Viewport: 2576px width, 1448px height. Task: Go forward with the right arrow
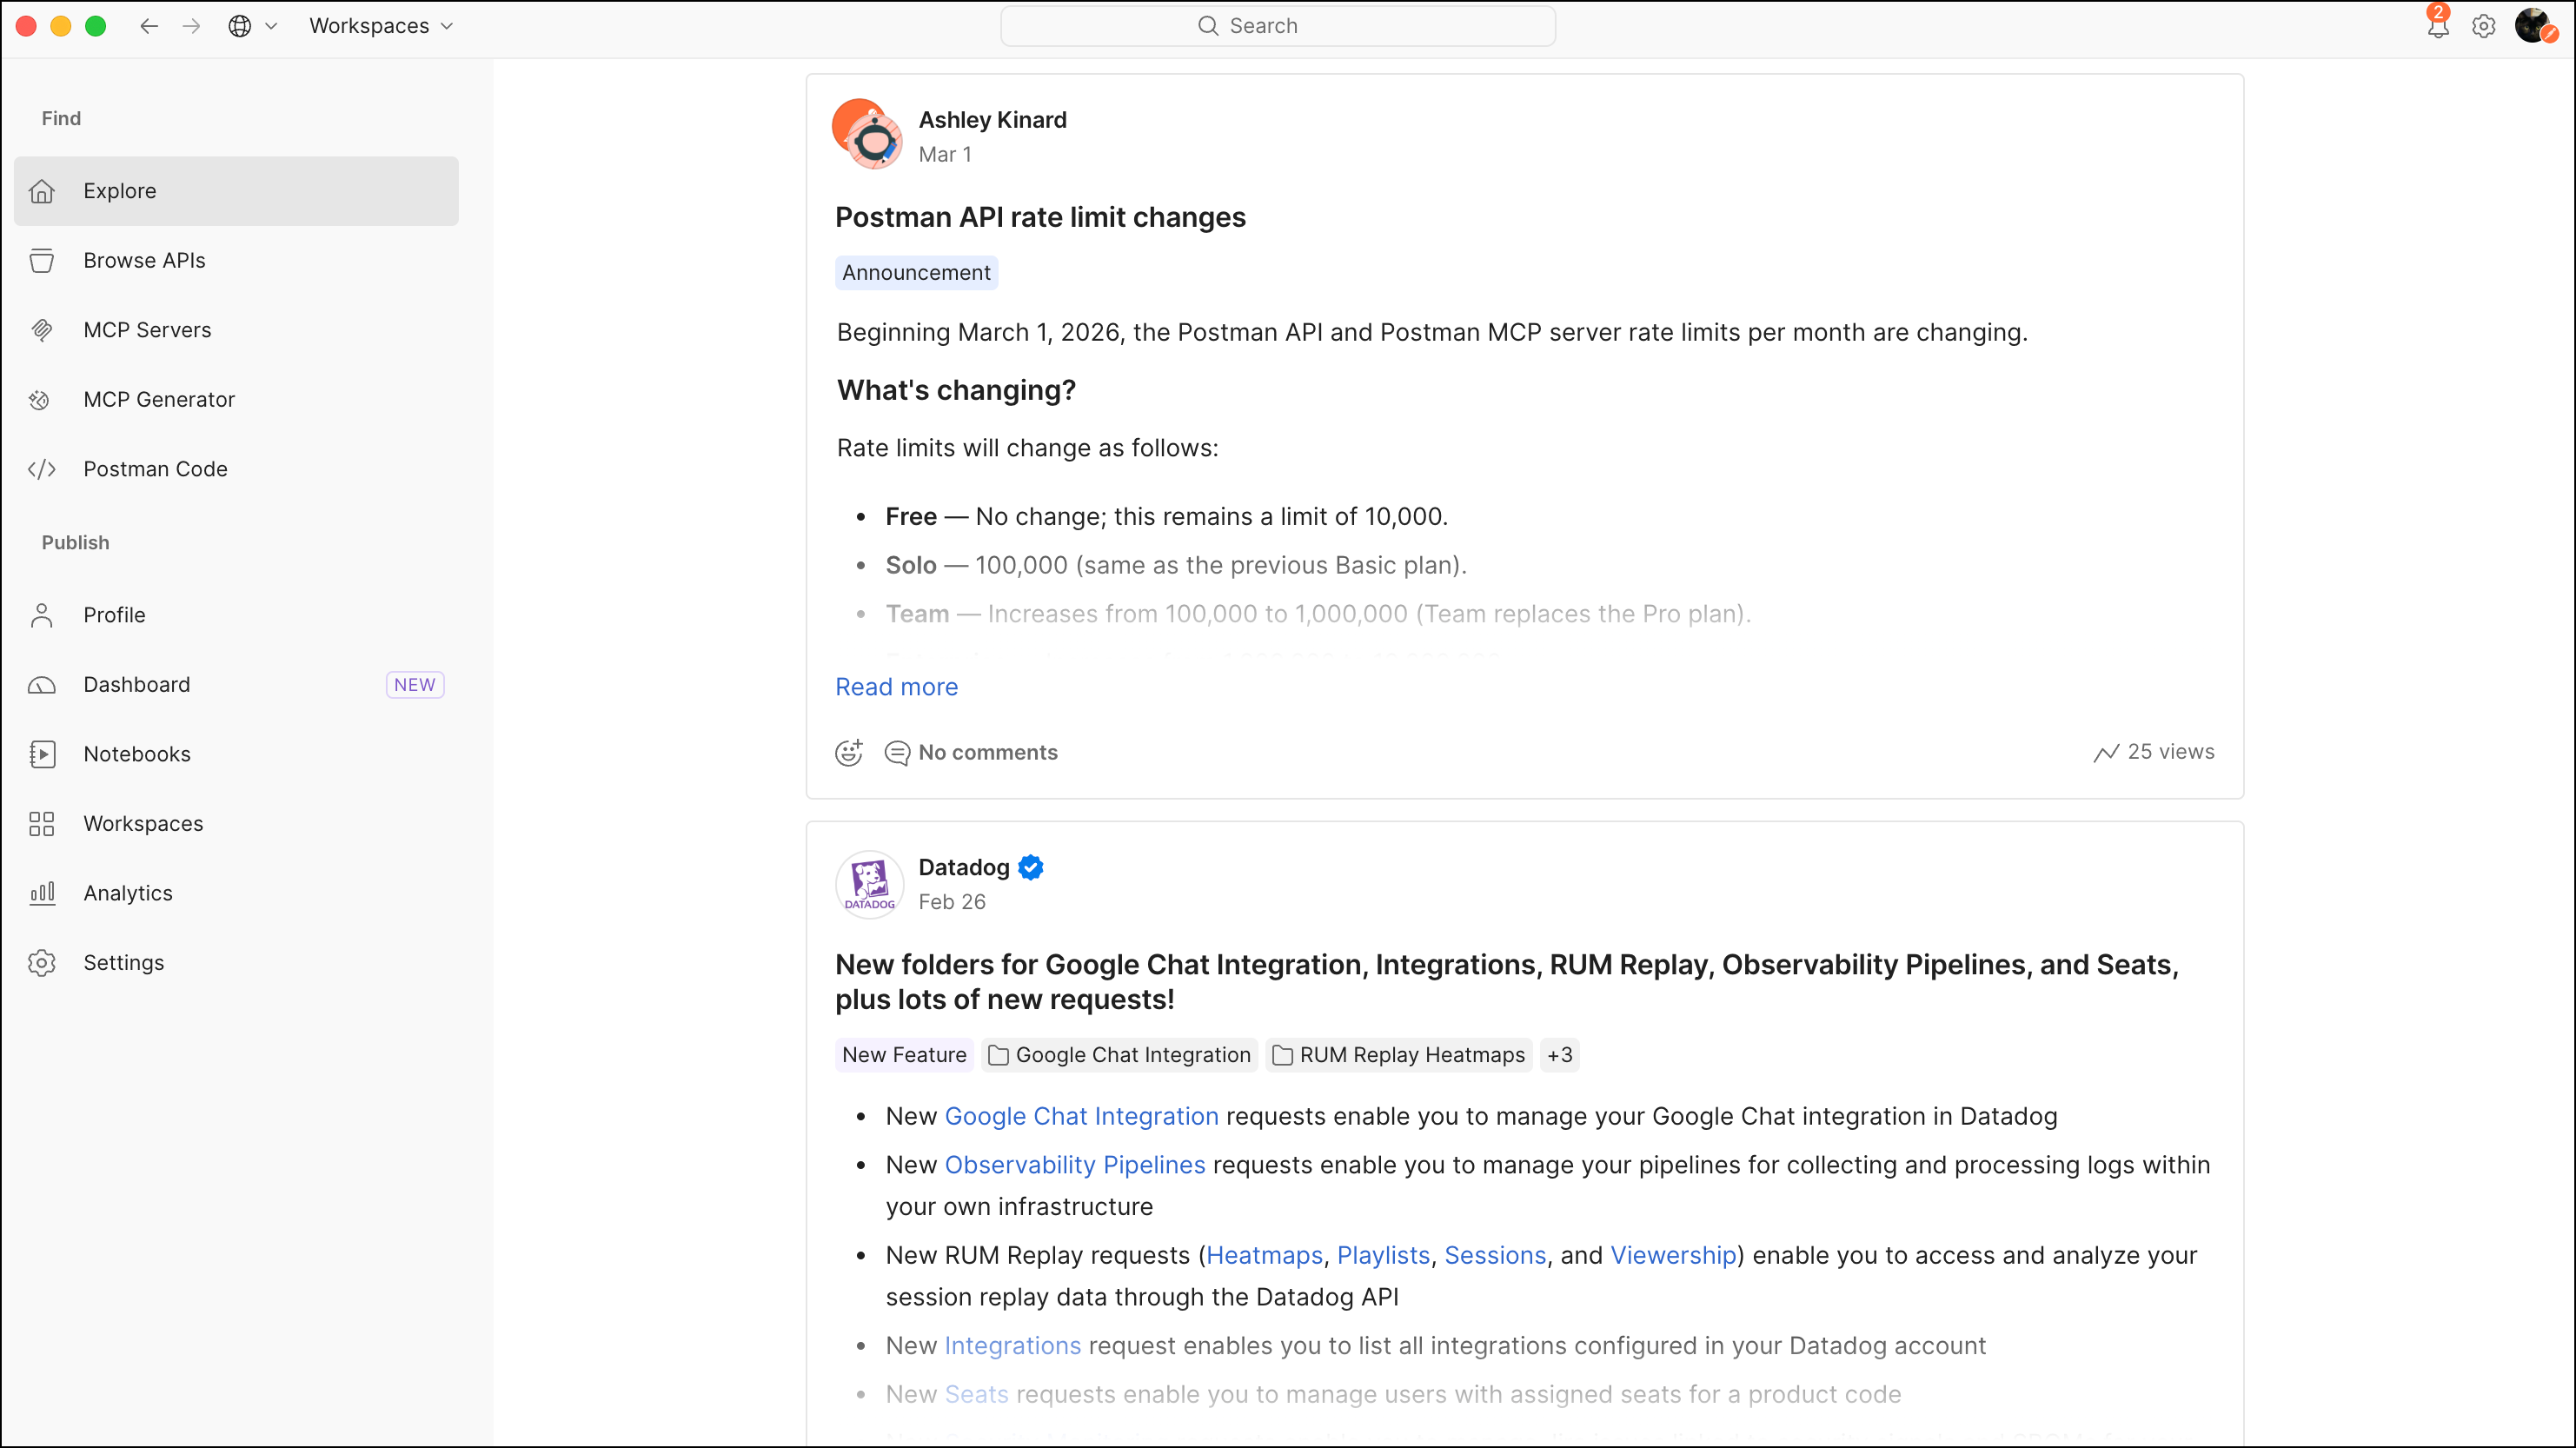191,26
